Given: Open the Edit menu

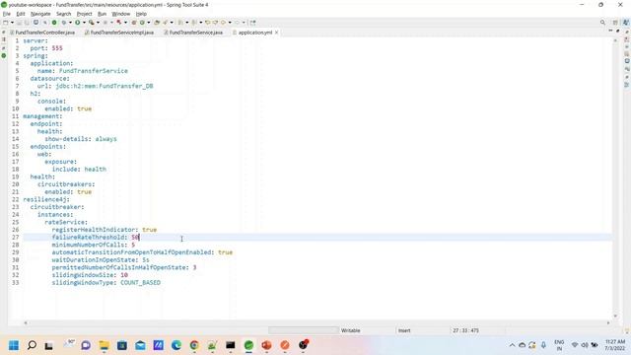Looking at the screenshot, I should tap(21, 14).
